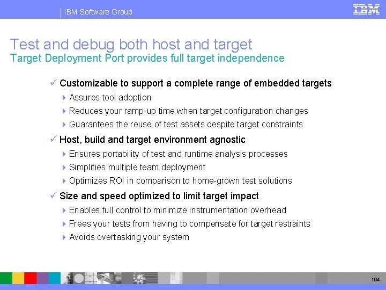
Task: Click line 'Guarantees the reuse of test assets despite target constraints'
Action: [x=186, y=124]
